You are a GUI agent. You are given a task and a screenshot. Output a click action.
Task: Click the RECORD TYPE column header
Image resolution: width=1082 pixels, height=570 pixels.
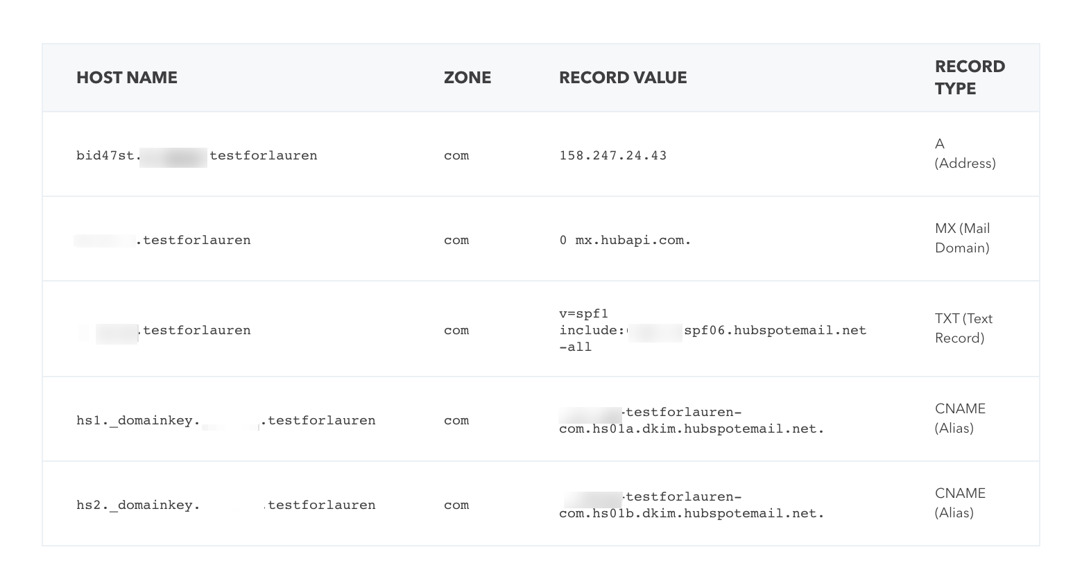[969, 78]
